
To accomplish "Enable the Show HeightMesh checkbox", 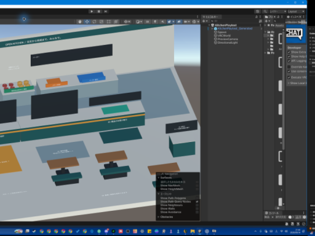I will click(197, 189).
